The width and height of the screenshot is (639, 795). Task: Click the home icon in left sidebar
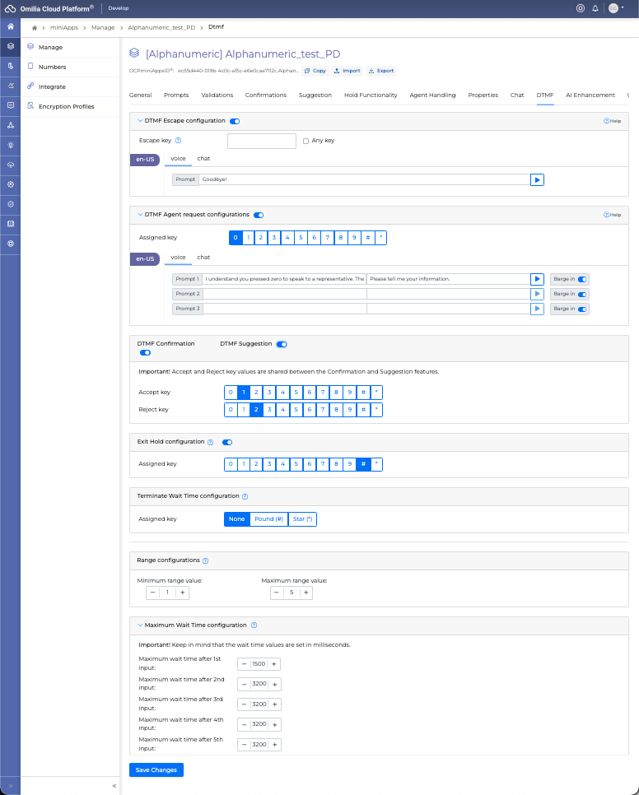[x=10, y=27]
